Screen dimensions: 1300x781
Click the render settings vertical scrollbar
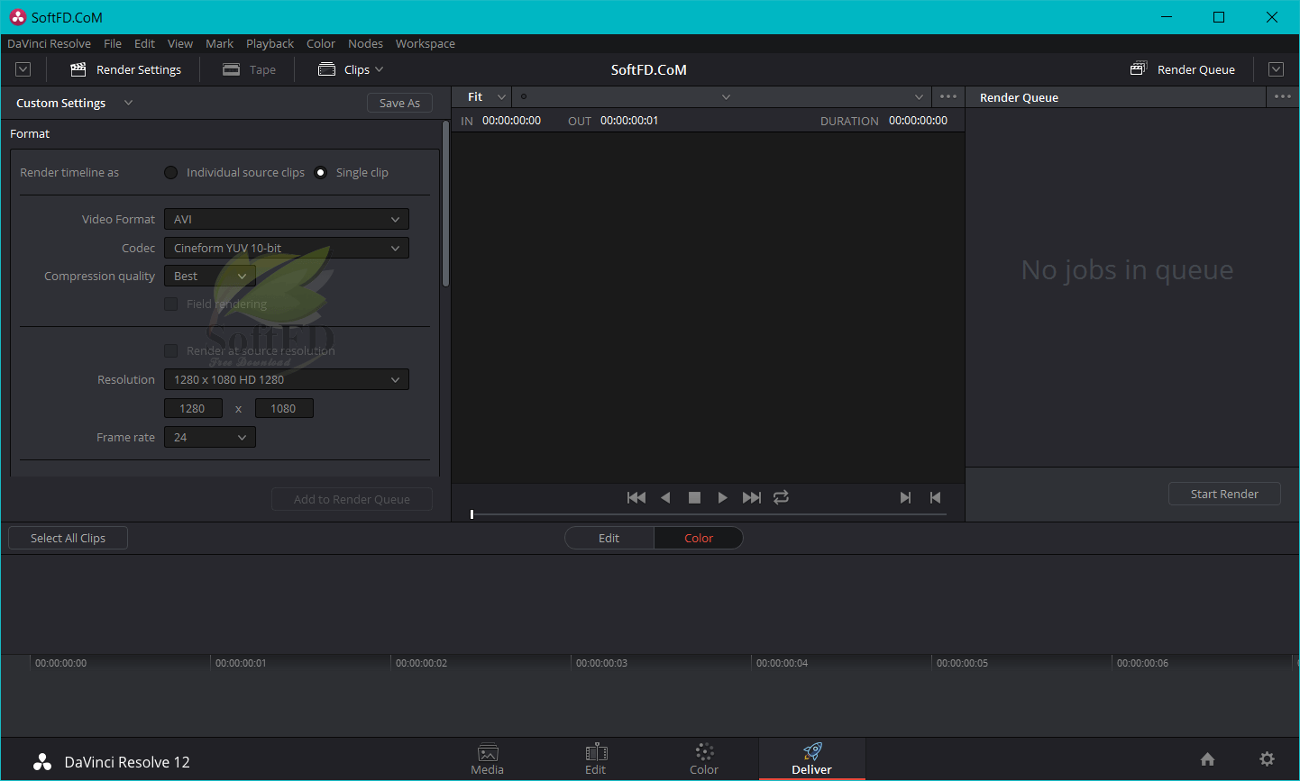pos(445,204)
